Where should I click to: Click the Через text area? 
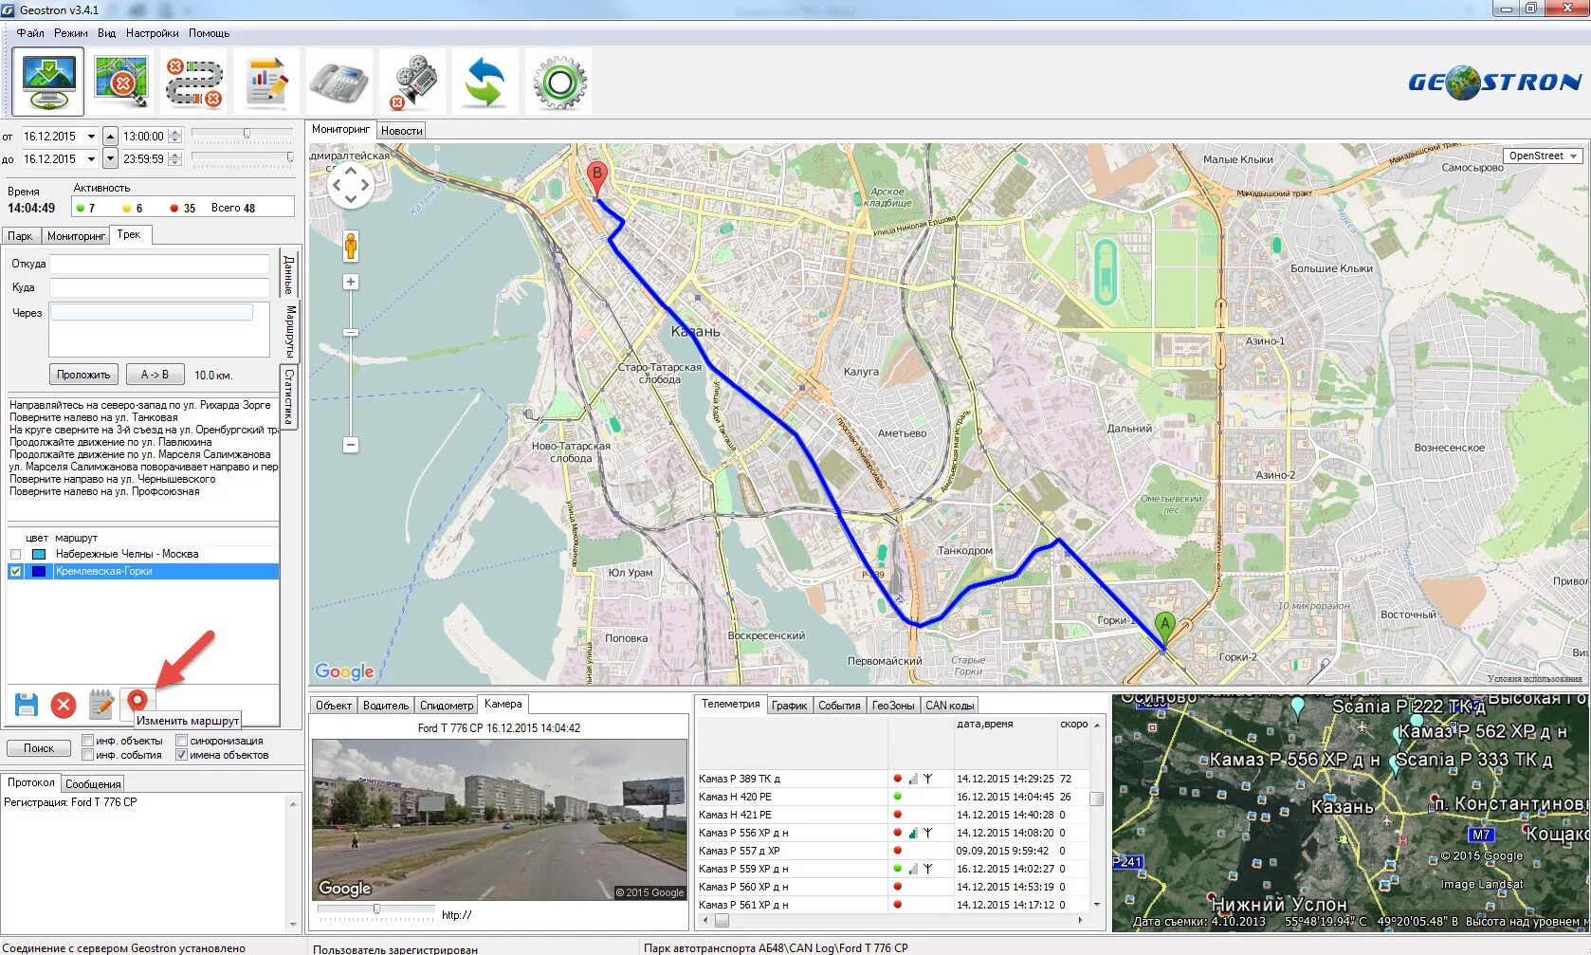pyautogui.click(x=159, y=330)
